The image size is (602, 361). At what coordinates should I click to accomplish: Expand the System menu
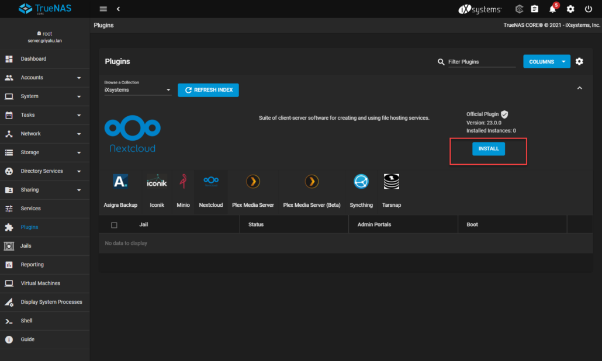click(44, 96)
